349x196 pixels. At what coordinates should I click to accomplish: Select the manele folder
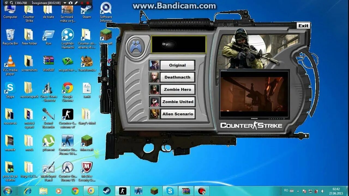coord(10,143)
